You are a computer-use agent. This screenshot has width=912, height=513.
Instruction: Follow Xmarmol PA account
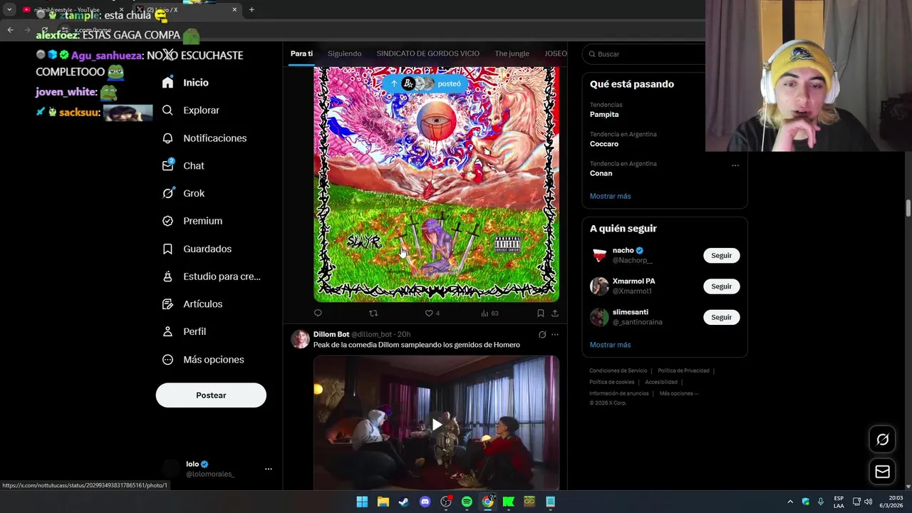[721, 286]
